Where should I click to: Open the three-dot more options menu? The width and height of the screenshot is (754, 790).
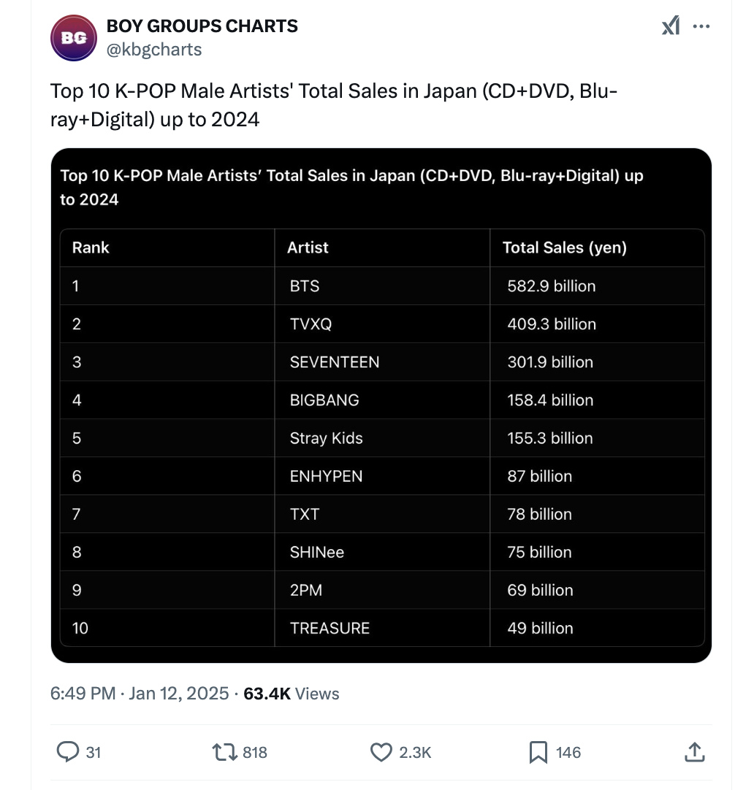coord(701,27)
